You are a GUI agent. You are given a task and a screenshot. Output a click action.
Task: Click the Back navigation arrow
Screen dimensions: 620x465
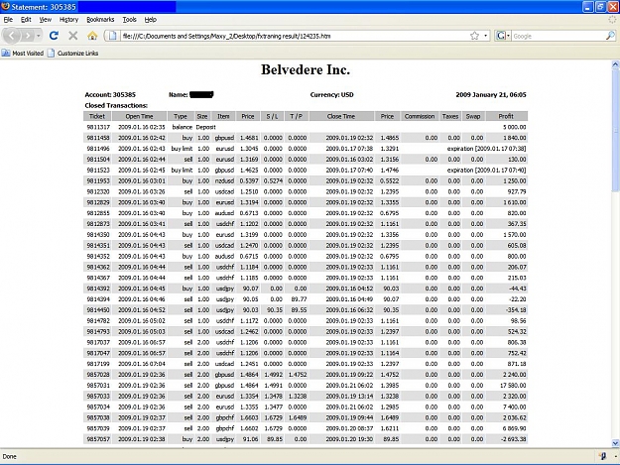[11, 36]
